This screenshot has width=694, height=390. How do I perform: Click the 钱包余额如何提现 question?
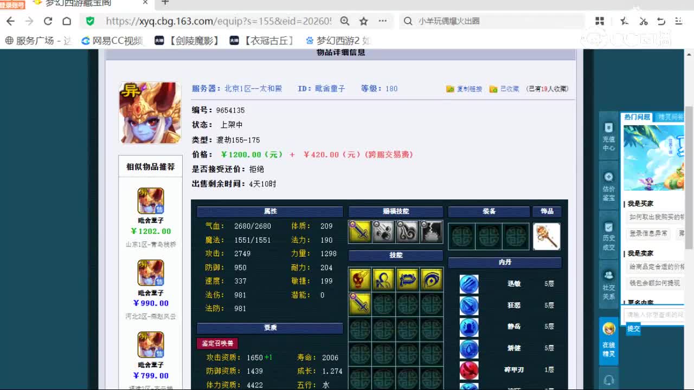click(x=654, y=283)
